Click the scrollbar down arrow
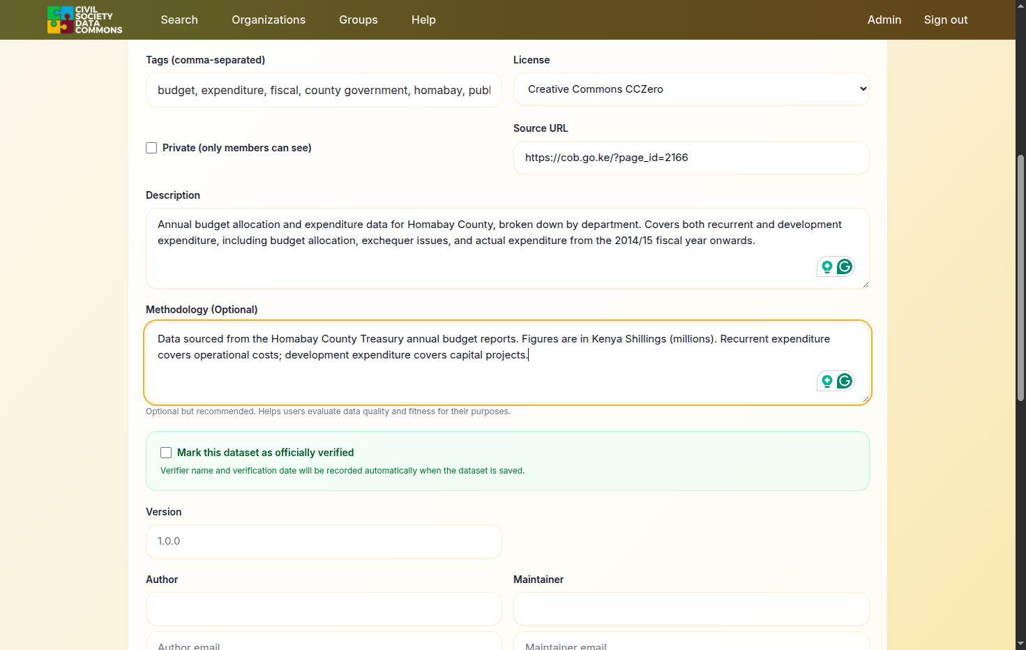This screenshot has height=650, width=1026. click(1020, 644)
